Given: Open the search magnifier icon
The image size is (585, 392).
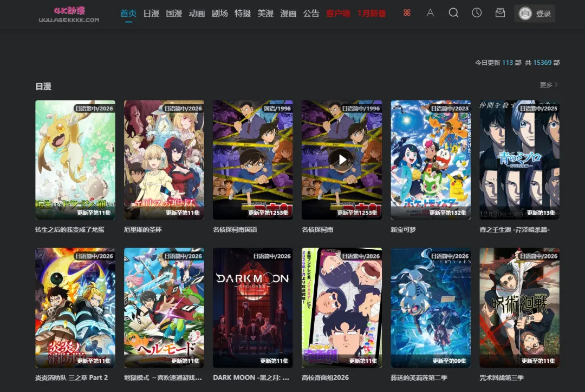Looking at the screenshot, I should 453,13.
